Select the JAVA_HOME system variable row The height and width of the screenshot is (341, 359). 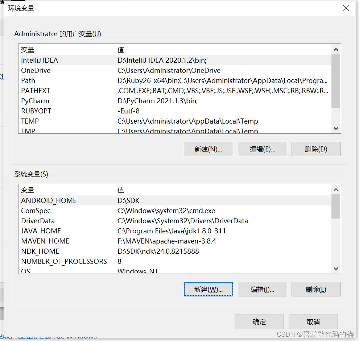[x=176, y=231]
